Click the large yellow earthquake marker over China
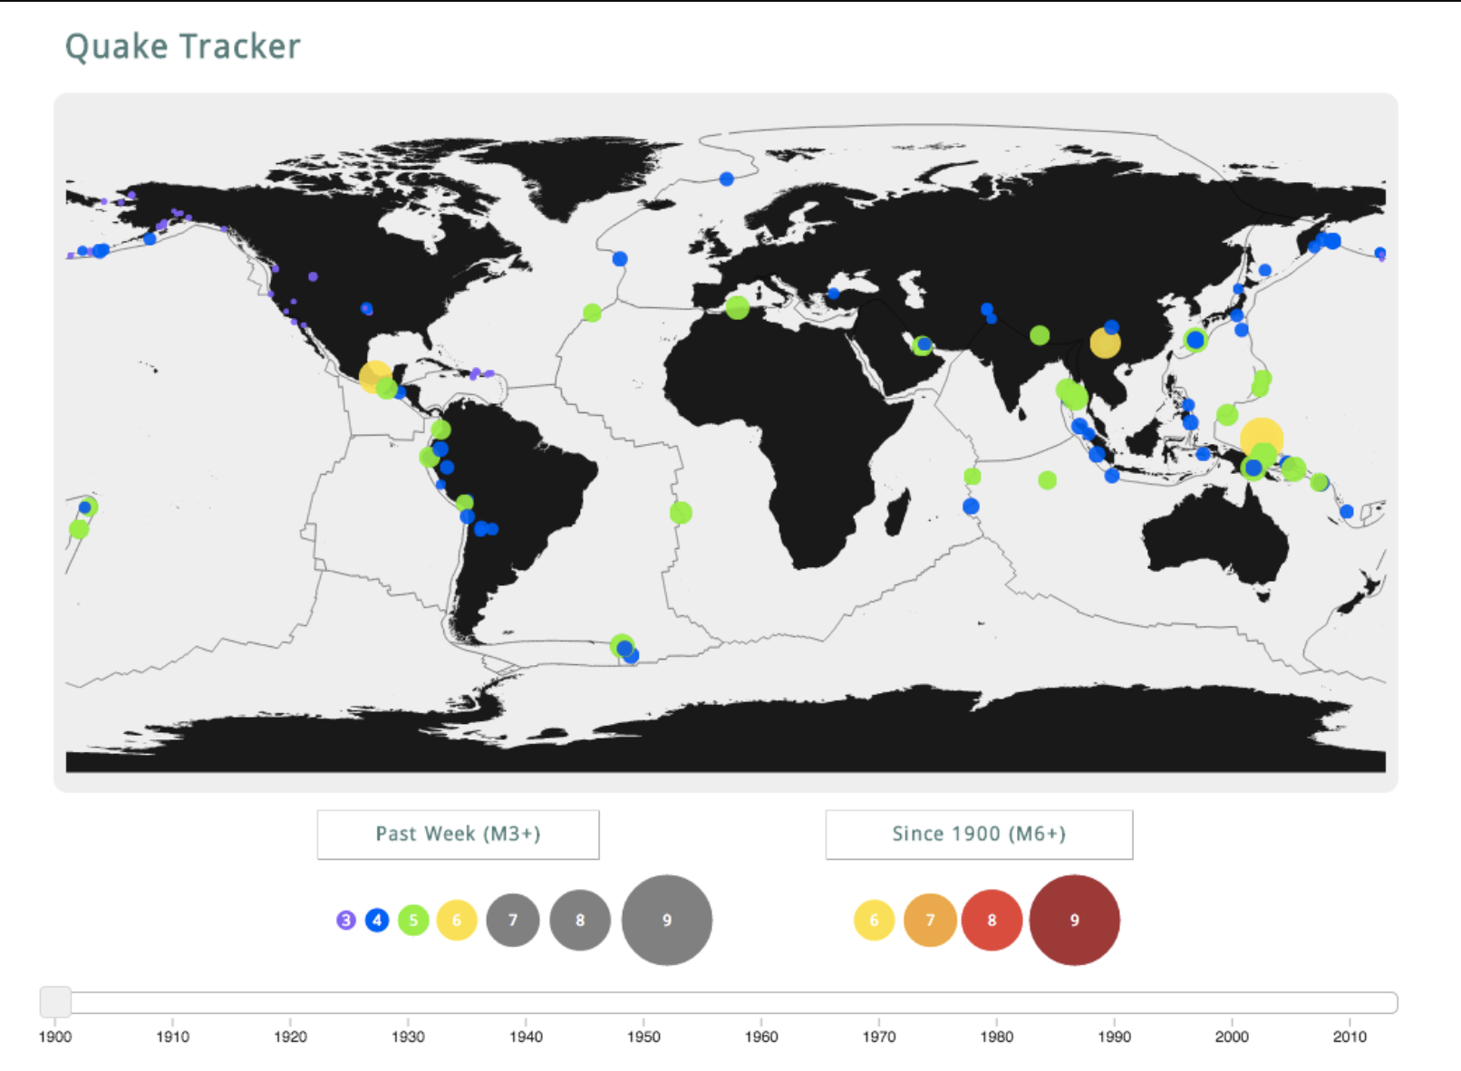This screenshot has width=1461, height=1071. pyautogui.click(x=1105, y=343)
